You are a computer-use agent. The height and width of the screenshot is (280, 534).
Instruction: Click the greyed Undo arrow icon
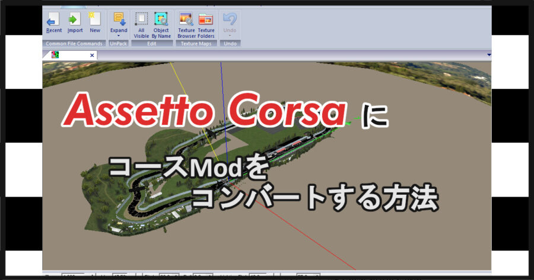point(230,20)
